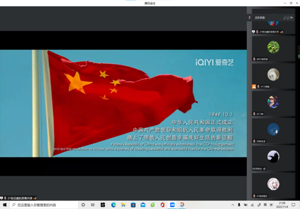Open Microsoft Edge from the taskbar
This screenshot has height=209, width=300.
(113, 205)
